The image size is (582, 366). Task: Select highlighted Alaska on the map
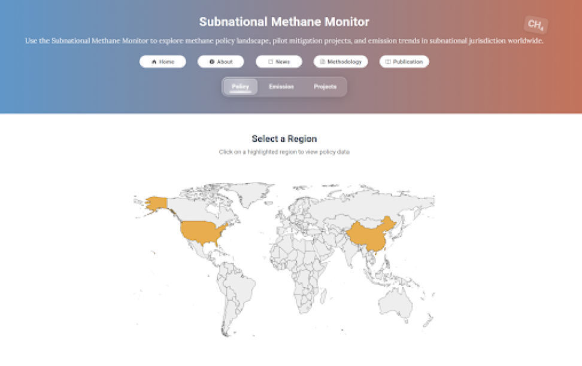pyautogui.click(x=156, y=203)
